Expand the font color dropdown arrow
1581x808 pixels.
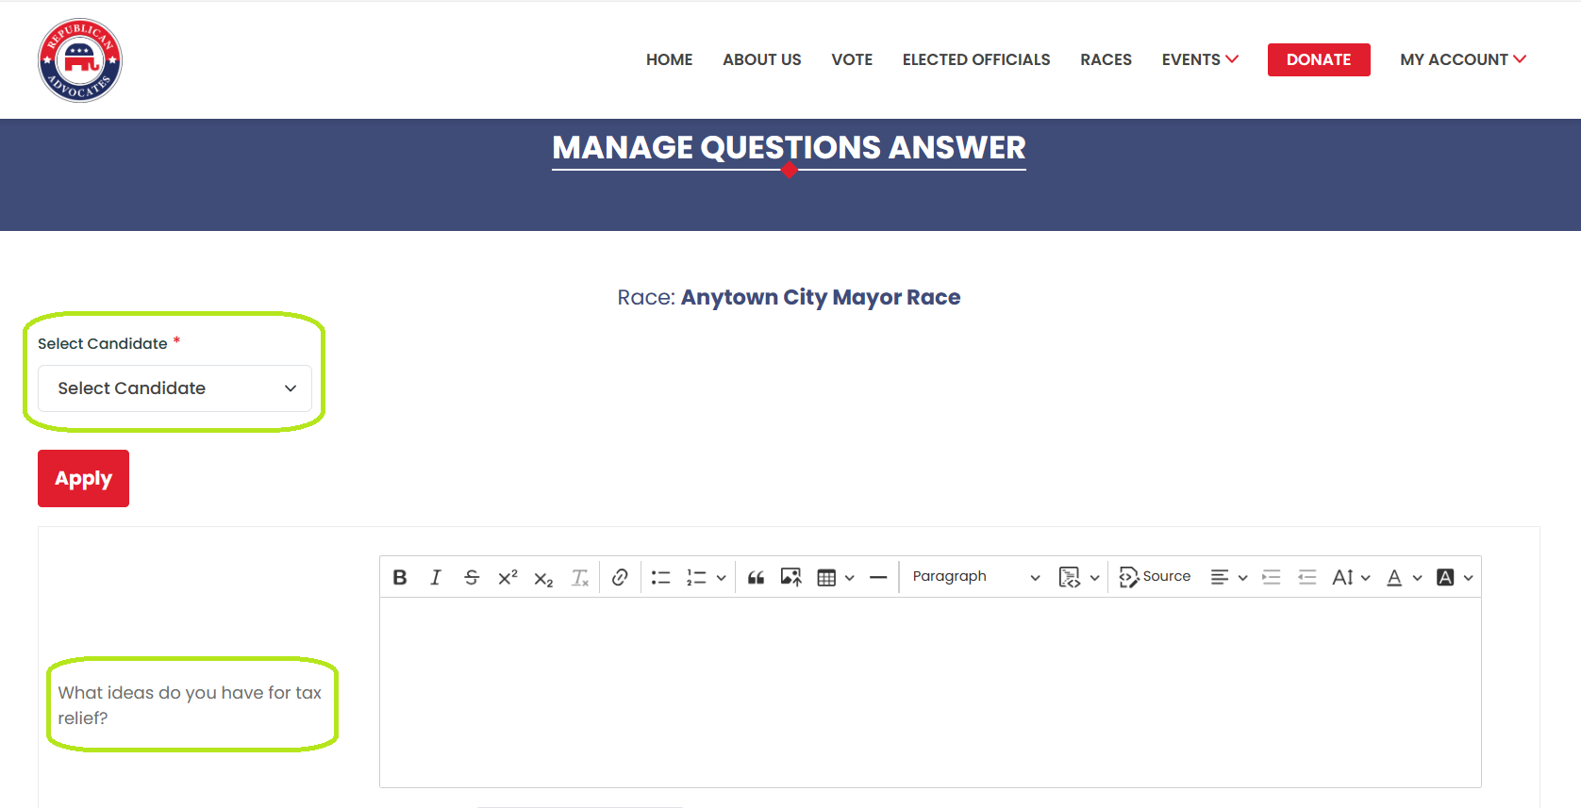[x=1417, y=577]
